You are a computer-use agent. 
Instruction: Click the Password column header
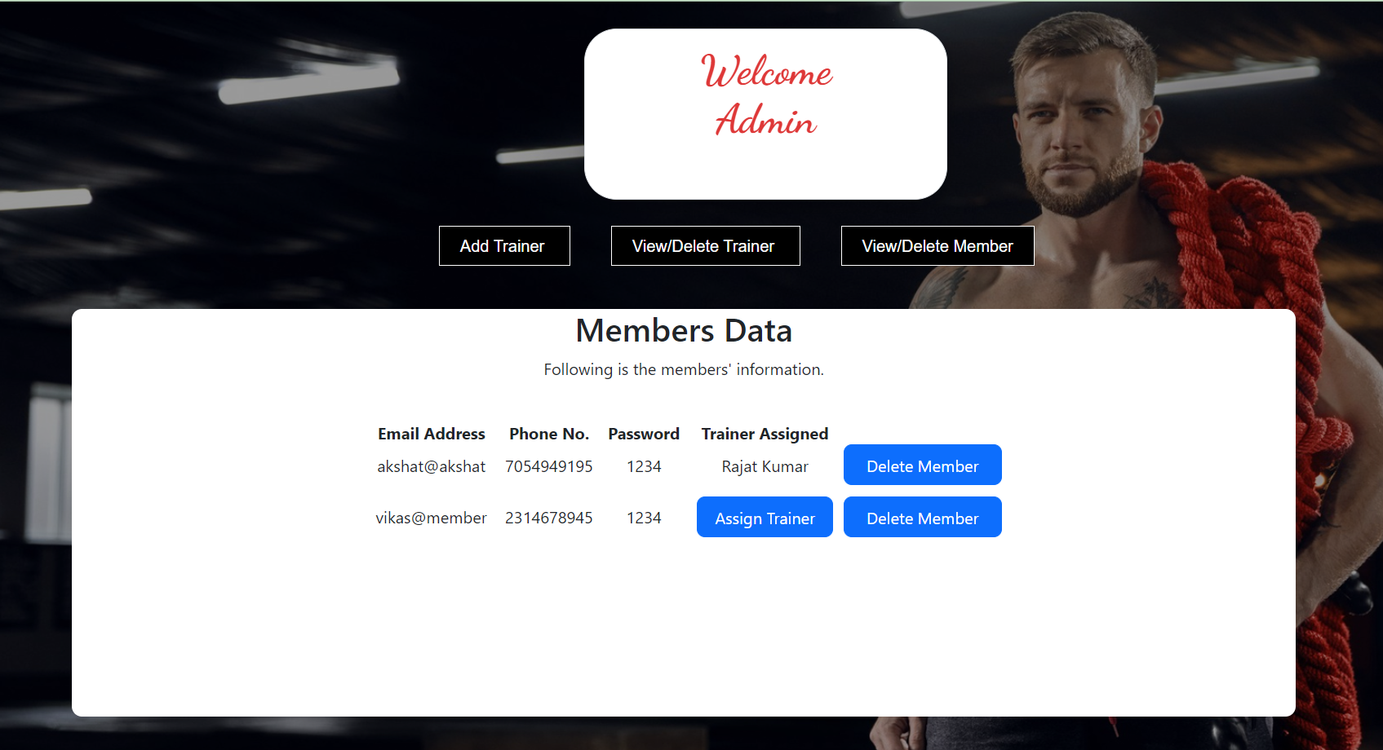click(643, 434)
